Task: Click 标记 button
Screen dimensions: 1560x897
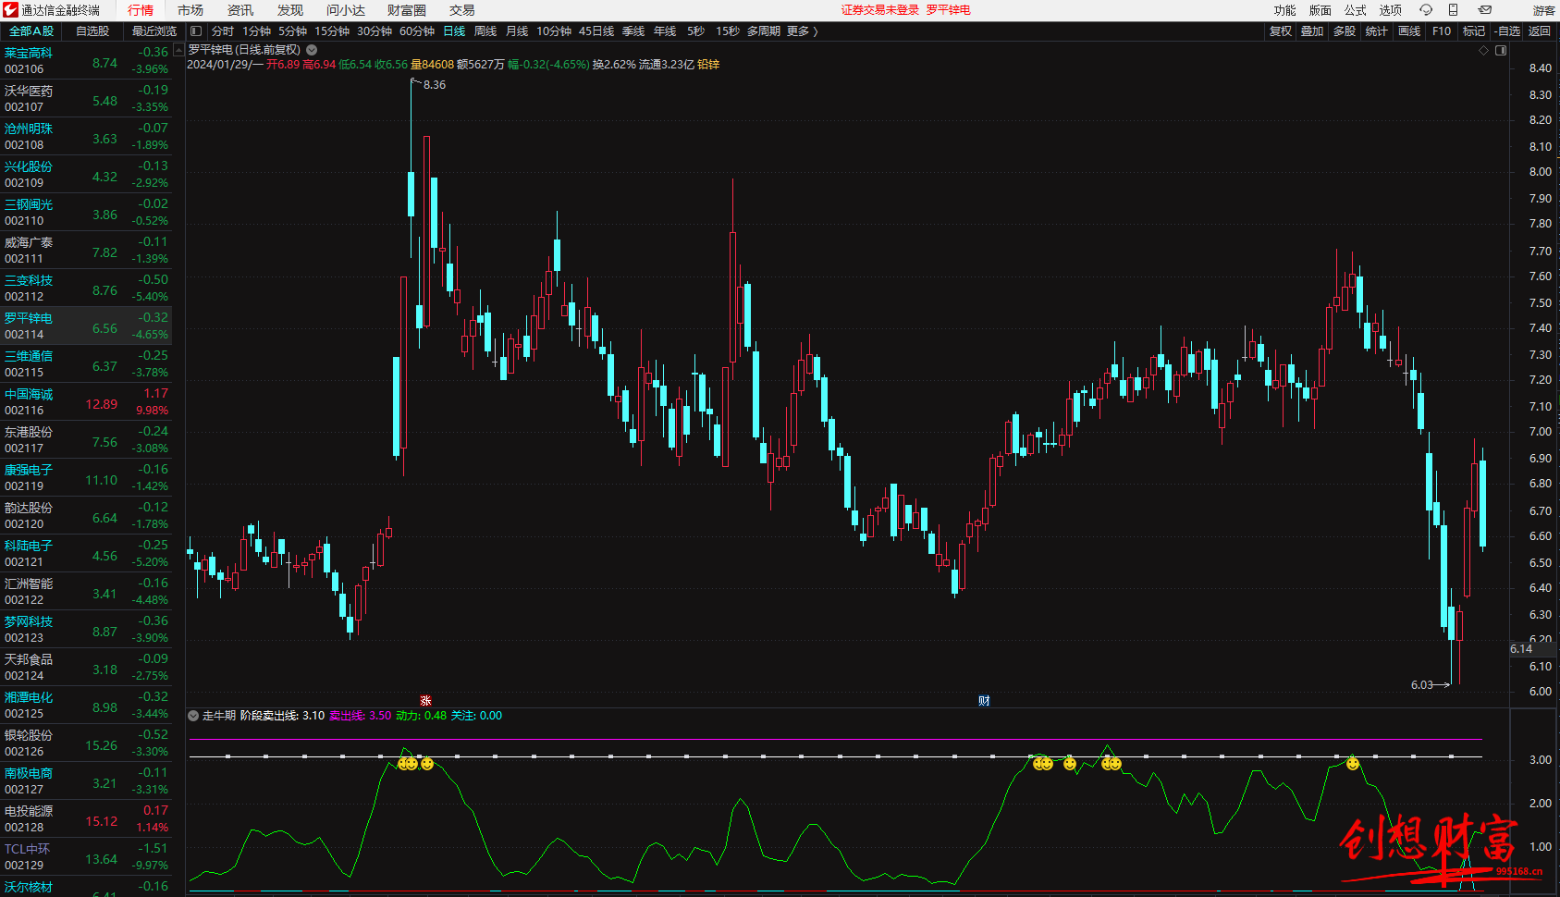Action: 1474,31
